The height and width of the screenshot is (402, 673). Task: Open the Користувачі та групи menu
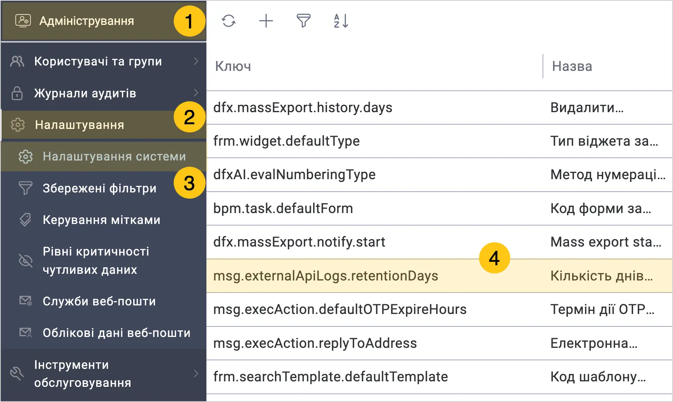point(104,61)
